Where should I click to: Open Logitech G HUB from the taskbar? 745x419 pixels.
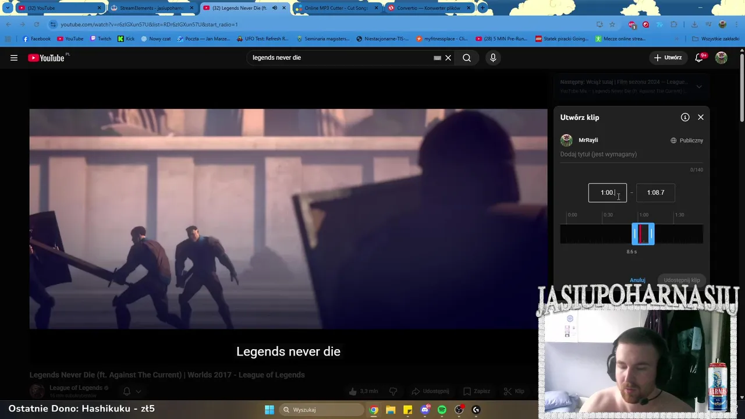click(x=476, y=410)
